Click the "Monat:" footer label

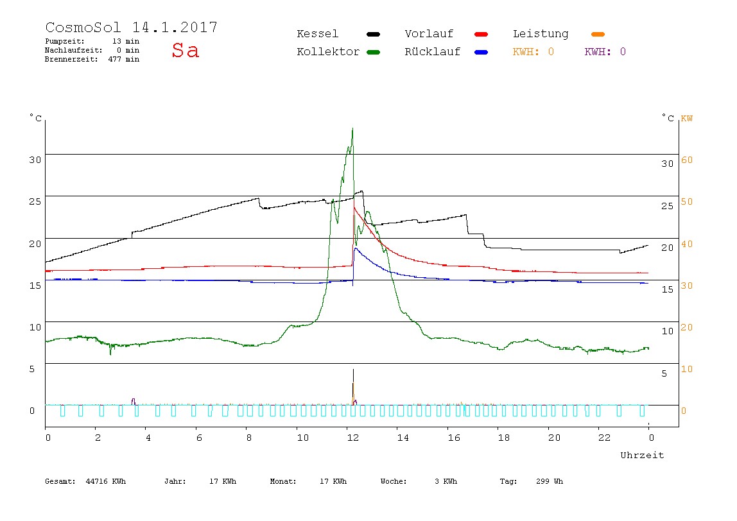tap(283, 481)
